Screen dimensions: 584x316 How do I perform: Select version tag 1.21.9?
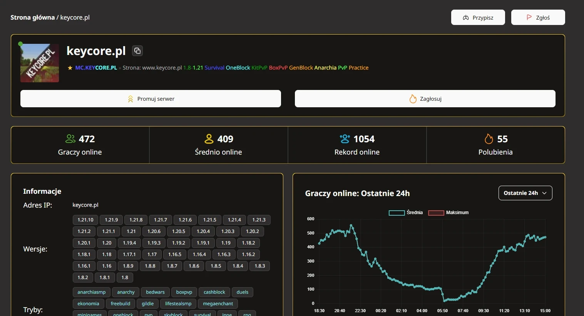tap(112, 220)
